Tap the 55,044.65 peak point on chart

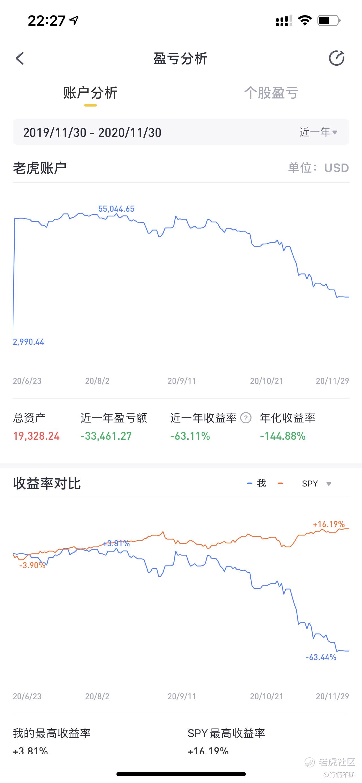click(116, 209)
